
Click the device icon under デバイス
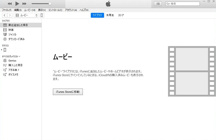coord(5,50)
